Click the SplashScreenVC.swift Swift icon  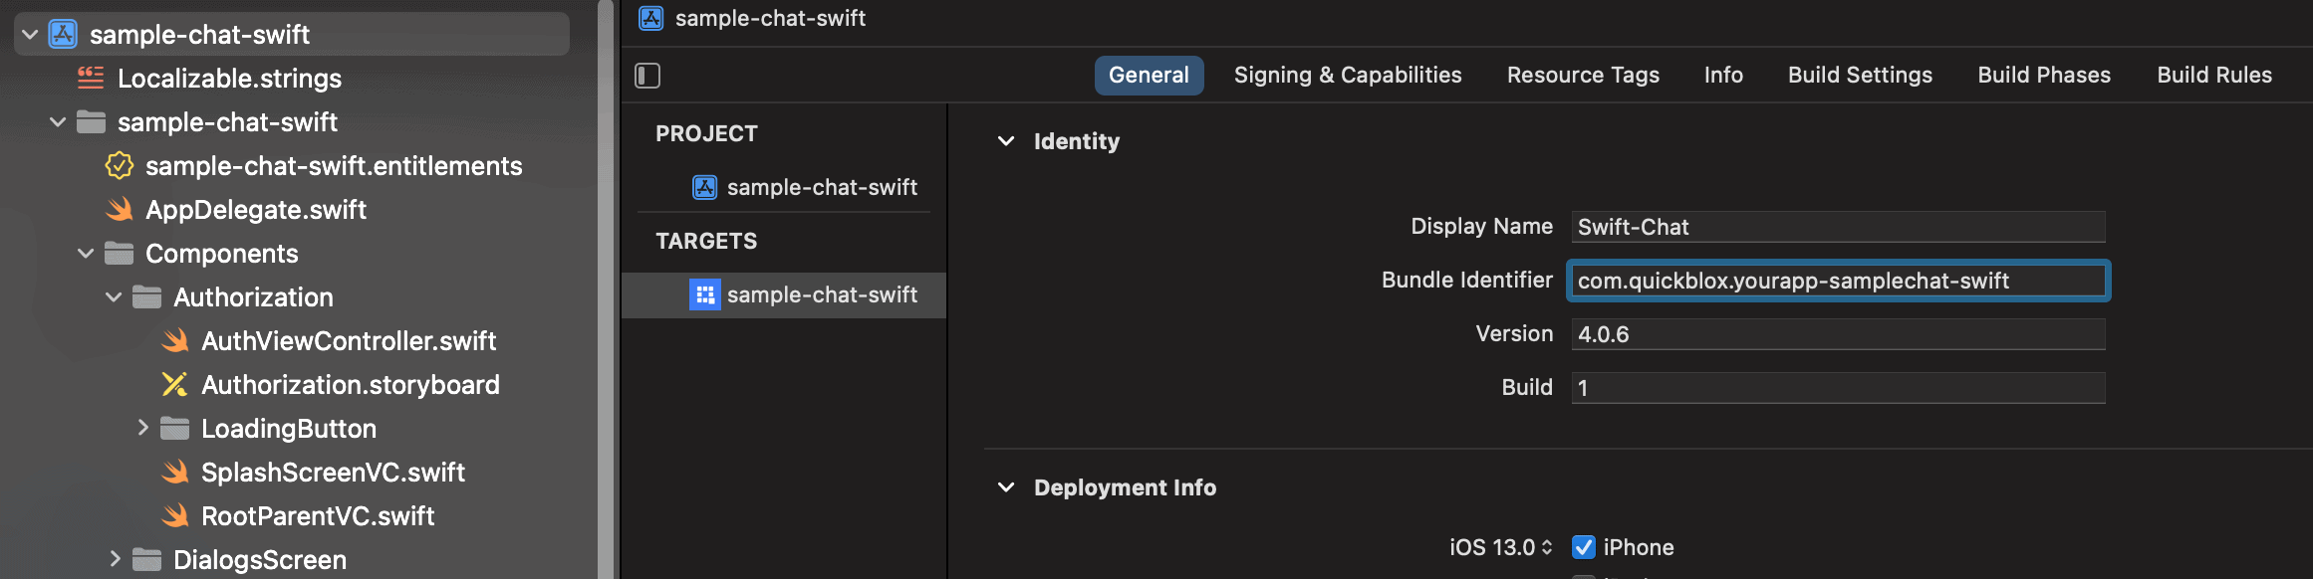coord(174,472)
